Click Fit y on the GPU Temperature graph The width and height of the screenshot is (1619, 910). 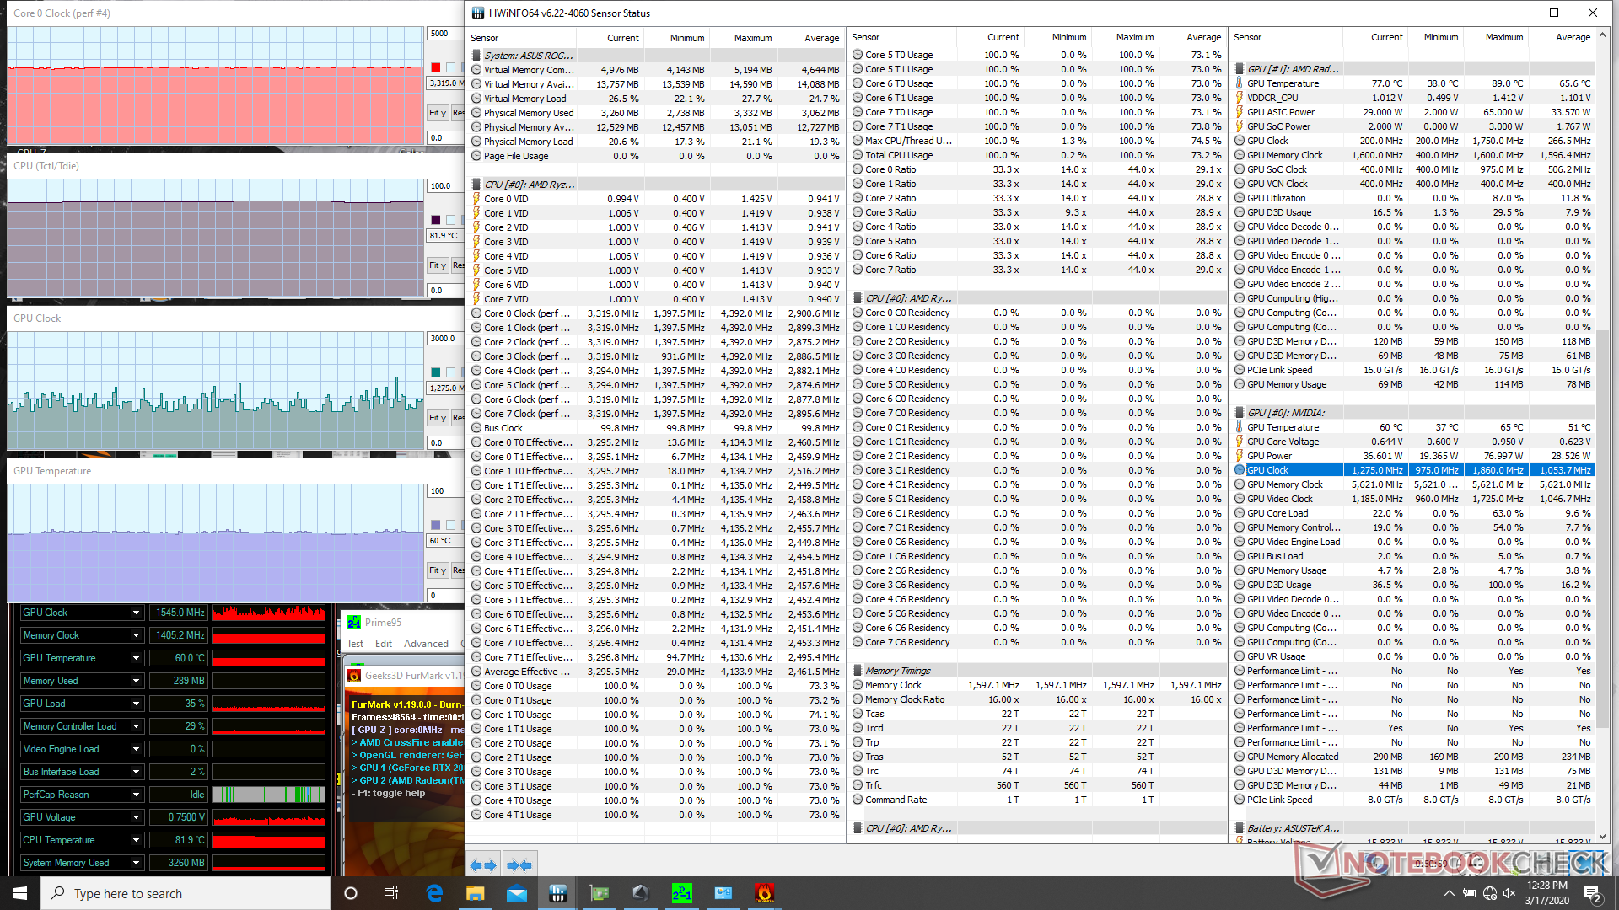[437, 570]
